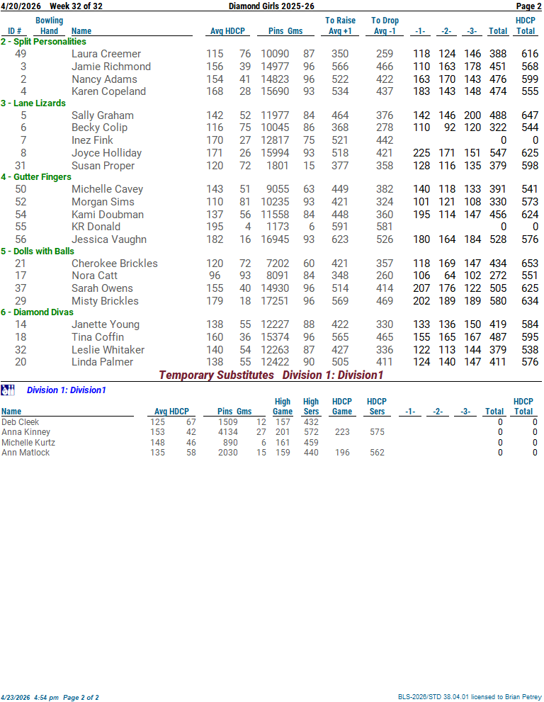Viewport: 544px width, 702px height.
Task: Click the Diamond Divas team header
Action: pos(36,312)
